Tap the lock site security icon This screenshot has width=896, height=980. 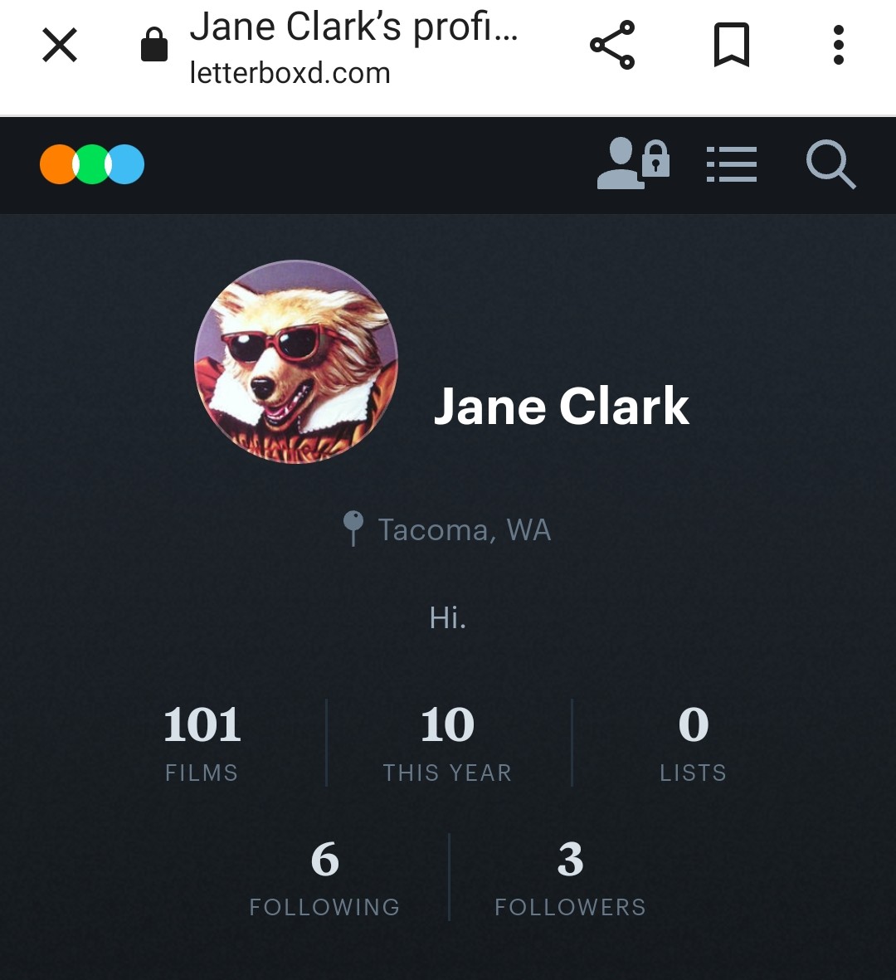point(154,45)
